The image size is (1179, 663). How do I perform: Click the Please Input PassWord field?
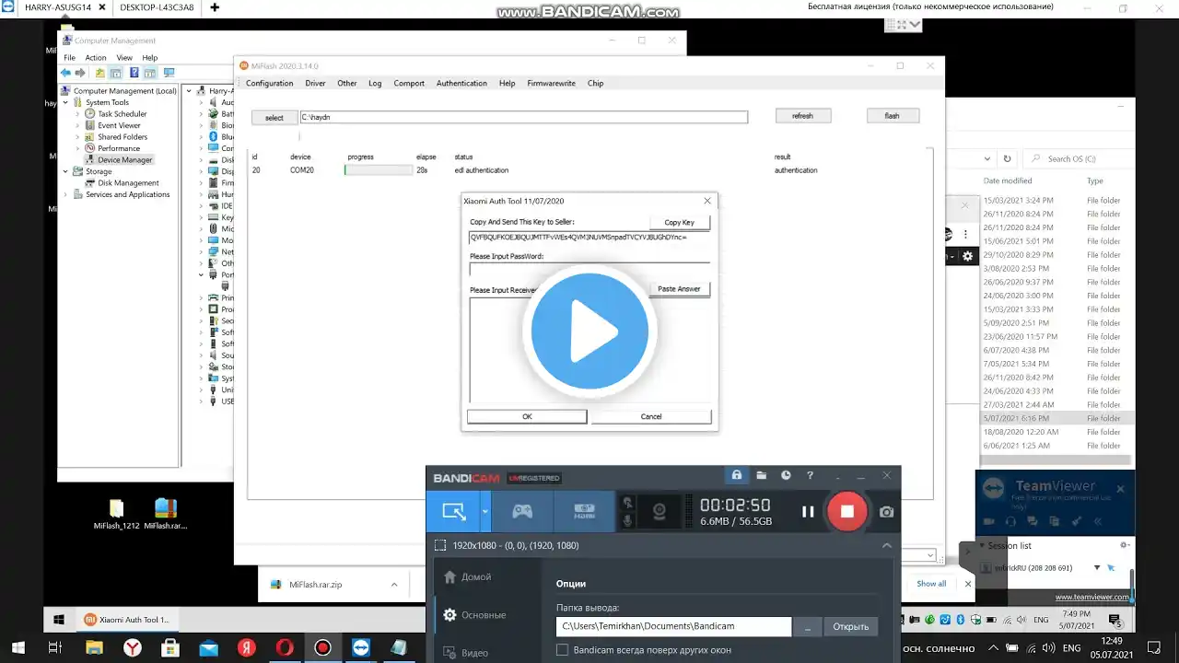pos(589,269)
